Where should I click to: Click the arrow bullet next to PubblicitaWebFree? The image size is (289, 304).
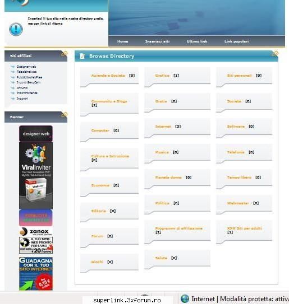click(x=13, y=77)
